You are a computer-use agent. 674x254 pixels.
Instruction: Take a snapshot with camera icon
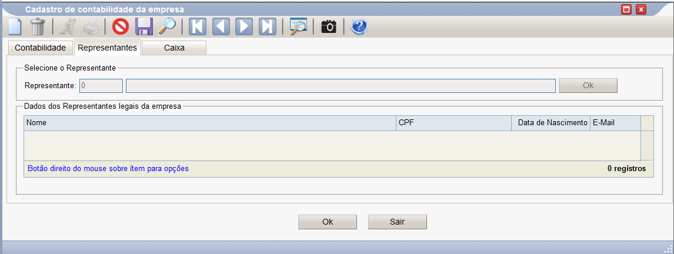(x=329, y=27)
